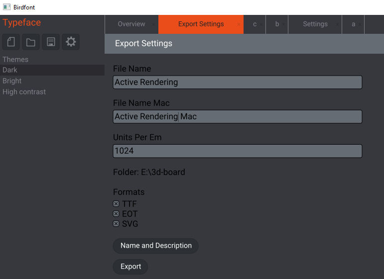Uncheck the EOT format option
The height and width of the screenshot is (279, 384).
(x=116, y=214)
